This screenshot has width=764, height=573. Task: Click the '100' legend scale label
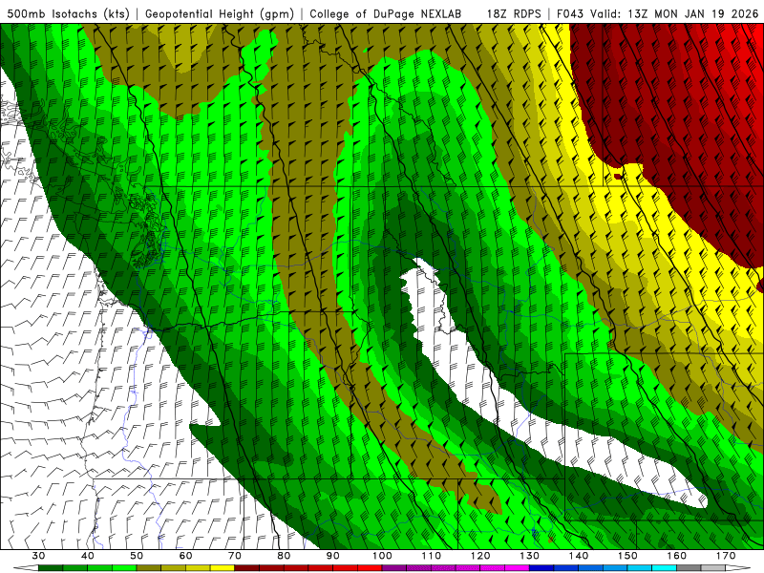(382, 556)
